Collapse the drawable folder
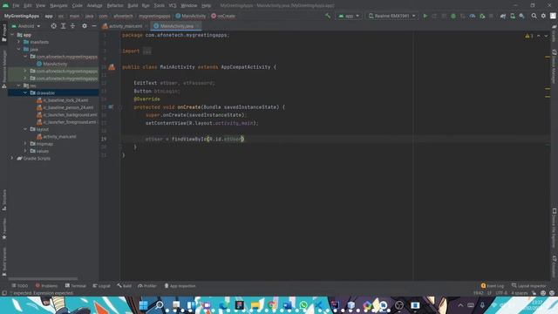This screenshot has width=558, height=314. coord(25,93)
